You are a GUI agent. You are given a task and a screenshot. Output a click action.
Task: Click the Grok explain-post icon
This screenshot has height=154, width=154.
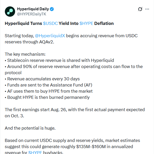(x=140, y=9)
